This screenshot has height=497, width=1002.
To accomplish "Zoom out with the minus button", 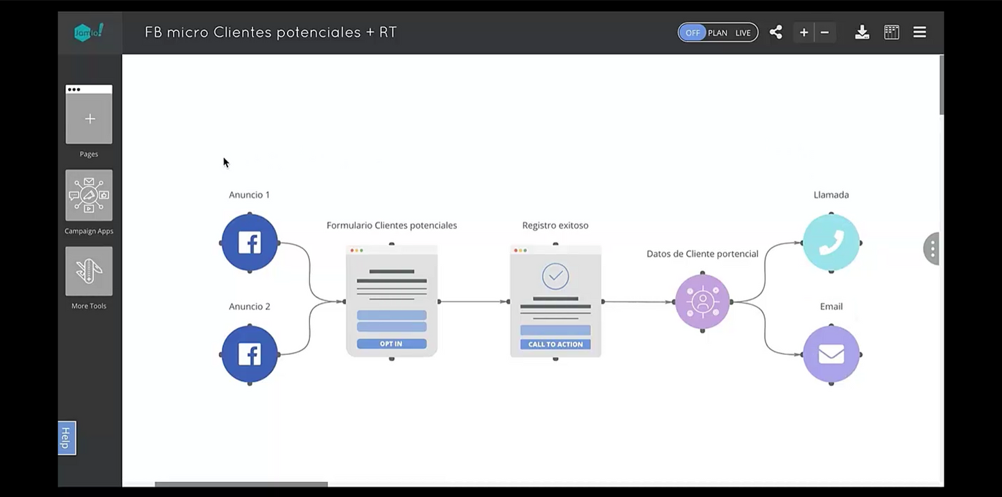I will 824,32.
